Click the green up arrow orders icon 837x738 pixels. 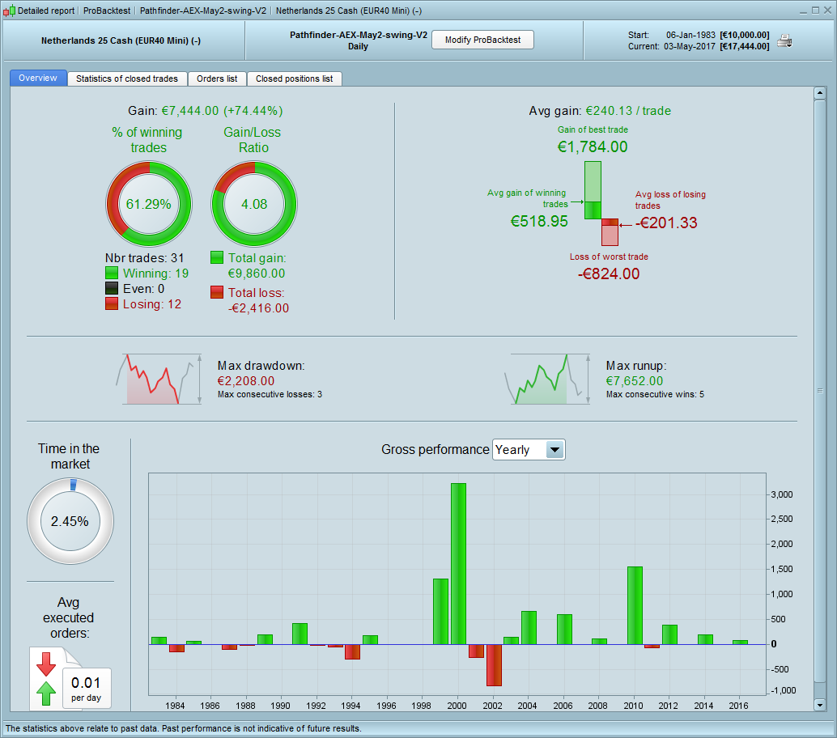(x=46, y=693)
